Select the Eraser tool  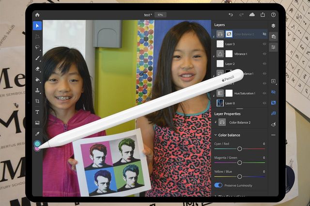click(x=37, y=69)
